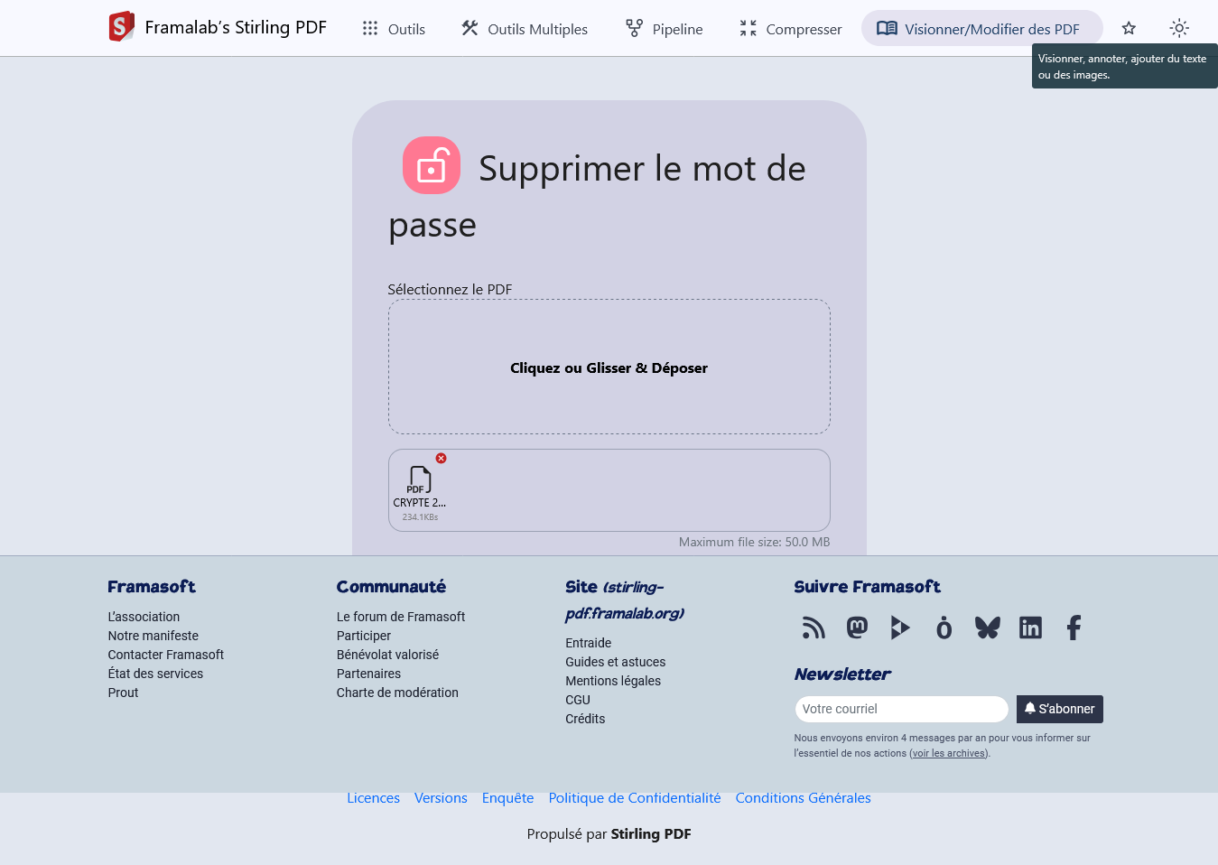Click the S'abonner button

coord(1060,709)
